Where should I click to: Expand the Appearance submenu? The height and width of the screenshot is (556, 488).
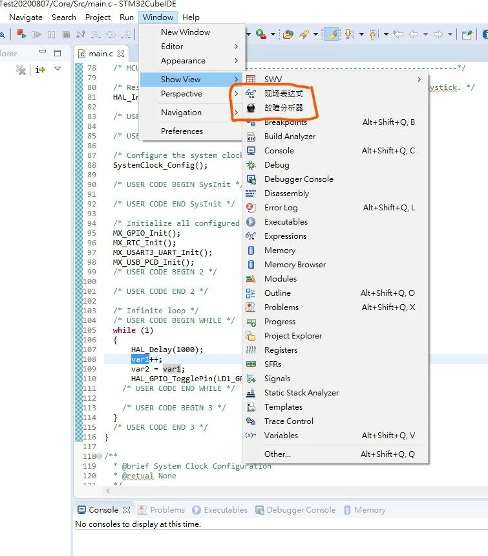pyautogui.click(x=191, y=61)
